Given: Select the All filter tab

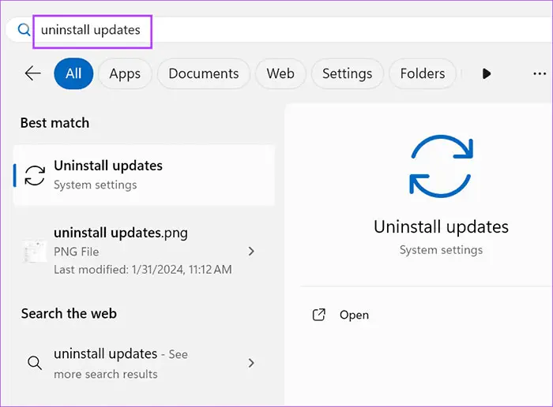Looking at the screenshot, I should [x=73, y=73].
